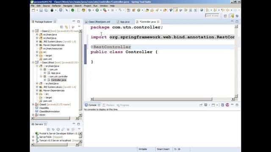This screenshot has height=152, width=271.
Task: Click the green Boot Dashboard circle icon
Action: pos(72,10)
